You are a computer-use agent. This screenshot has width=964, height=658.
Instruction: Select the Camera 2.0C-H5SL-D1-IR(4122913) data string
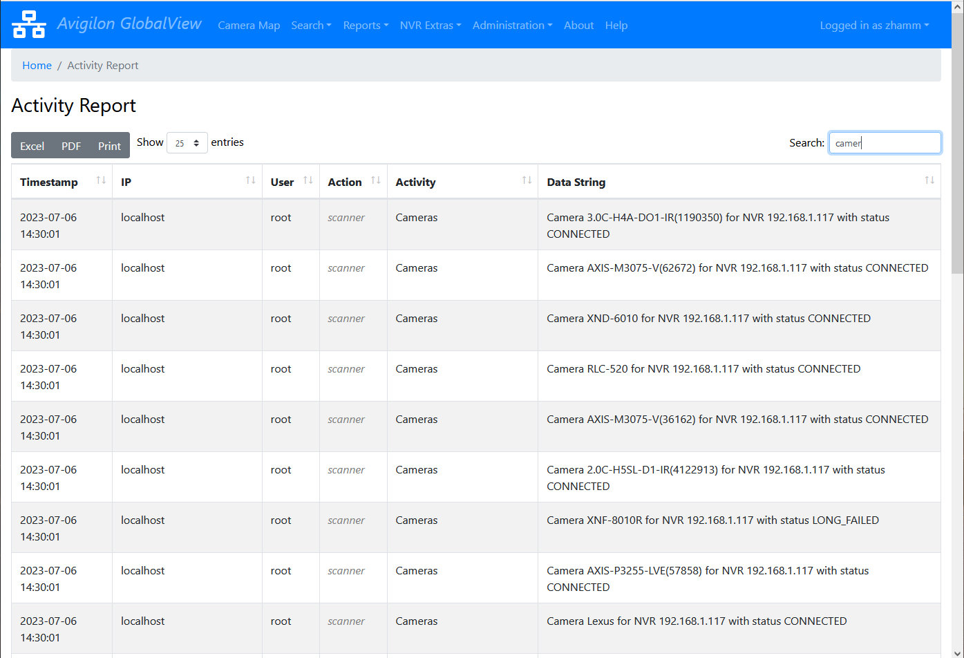click(x=716, y=478)
